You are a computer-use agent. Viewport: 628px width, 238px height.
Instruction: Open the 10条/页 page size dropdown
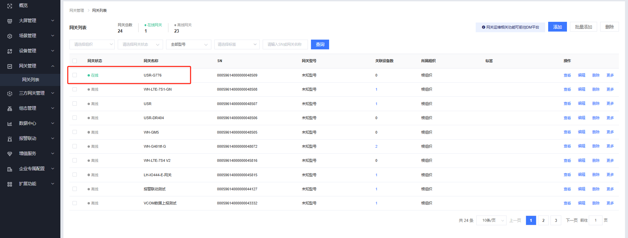(x=491, y=220)
